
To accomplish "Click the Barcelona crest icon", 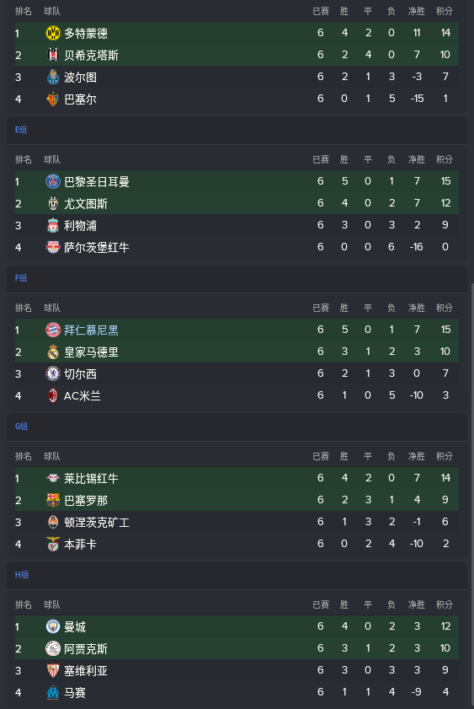I will click(53, 500).
